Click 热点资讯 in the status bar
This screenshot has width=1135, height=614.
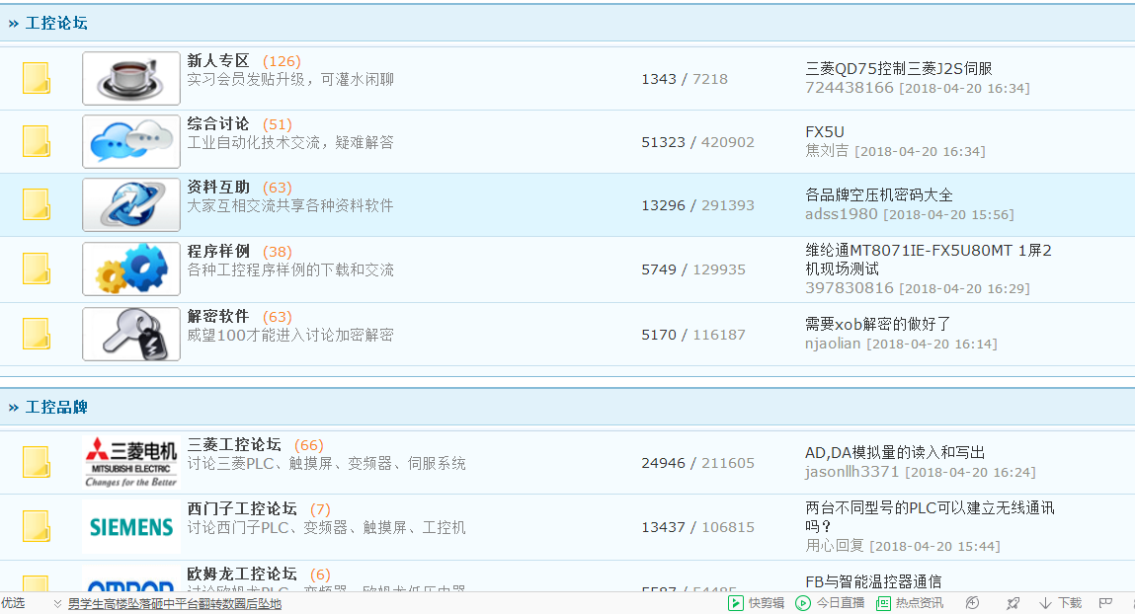[909, 603]
